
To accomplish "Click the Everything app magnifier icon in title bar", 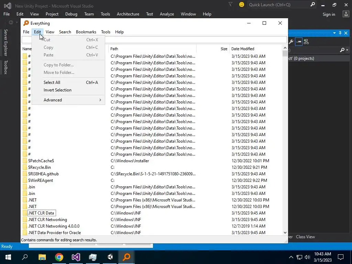I will click(26, 23).
